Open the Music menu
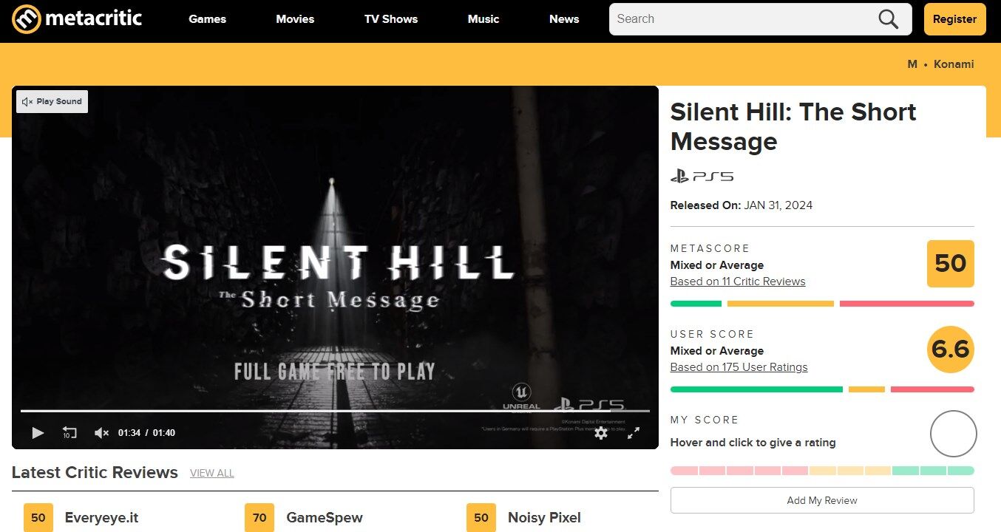The height and width of the screenshot is (532, 1001). point(483,19)
